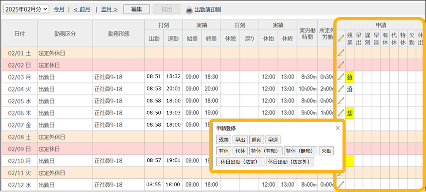Click the pencil icon for 02/05 row
426x192 pixels.
(x=341, y=101)
